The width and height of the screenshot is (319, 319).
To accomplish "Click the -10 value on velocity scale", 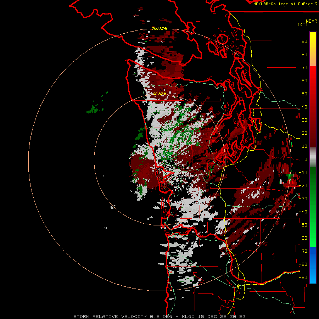I will point(303,173).
